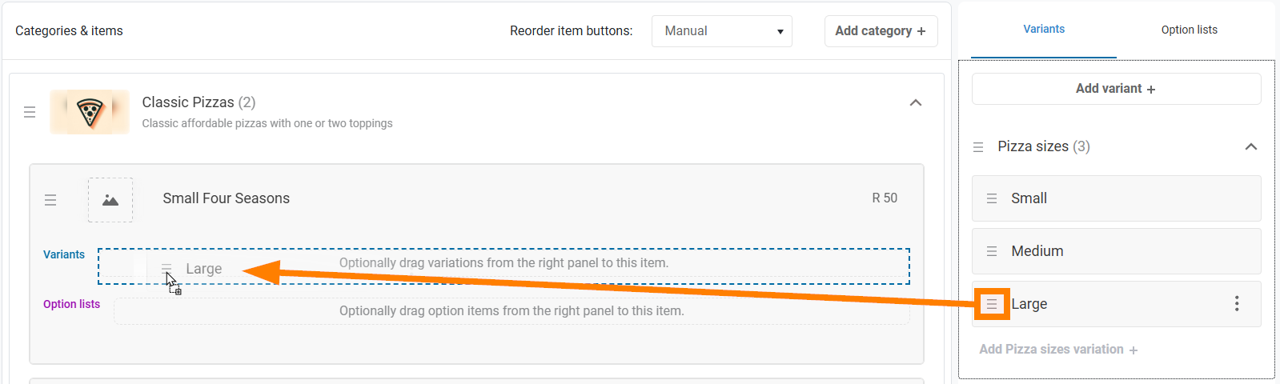The image size is (1280, 384).
Task: Click the Option lists drop area
Action: click(x=512, y=311)
